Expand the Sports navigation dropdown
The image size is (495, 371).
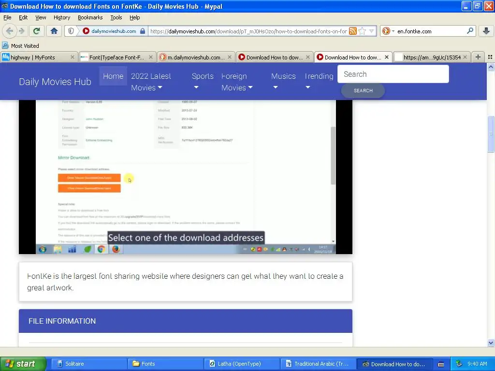tap(203, 81)
